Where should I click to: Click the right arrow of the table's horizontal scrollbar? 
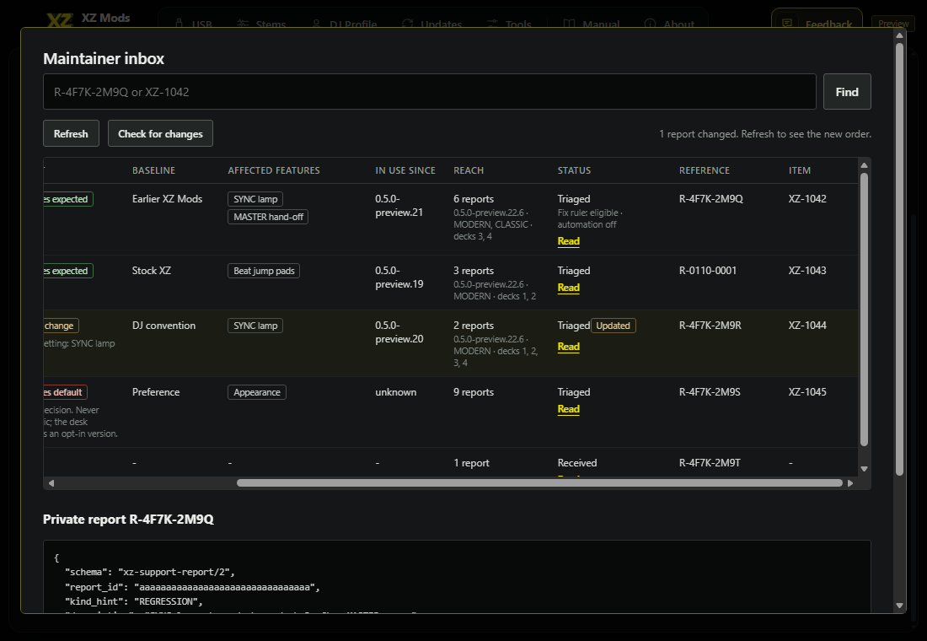click(x=850, y=483)
